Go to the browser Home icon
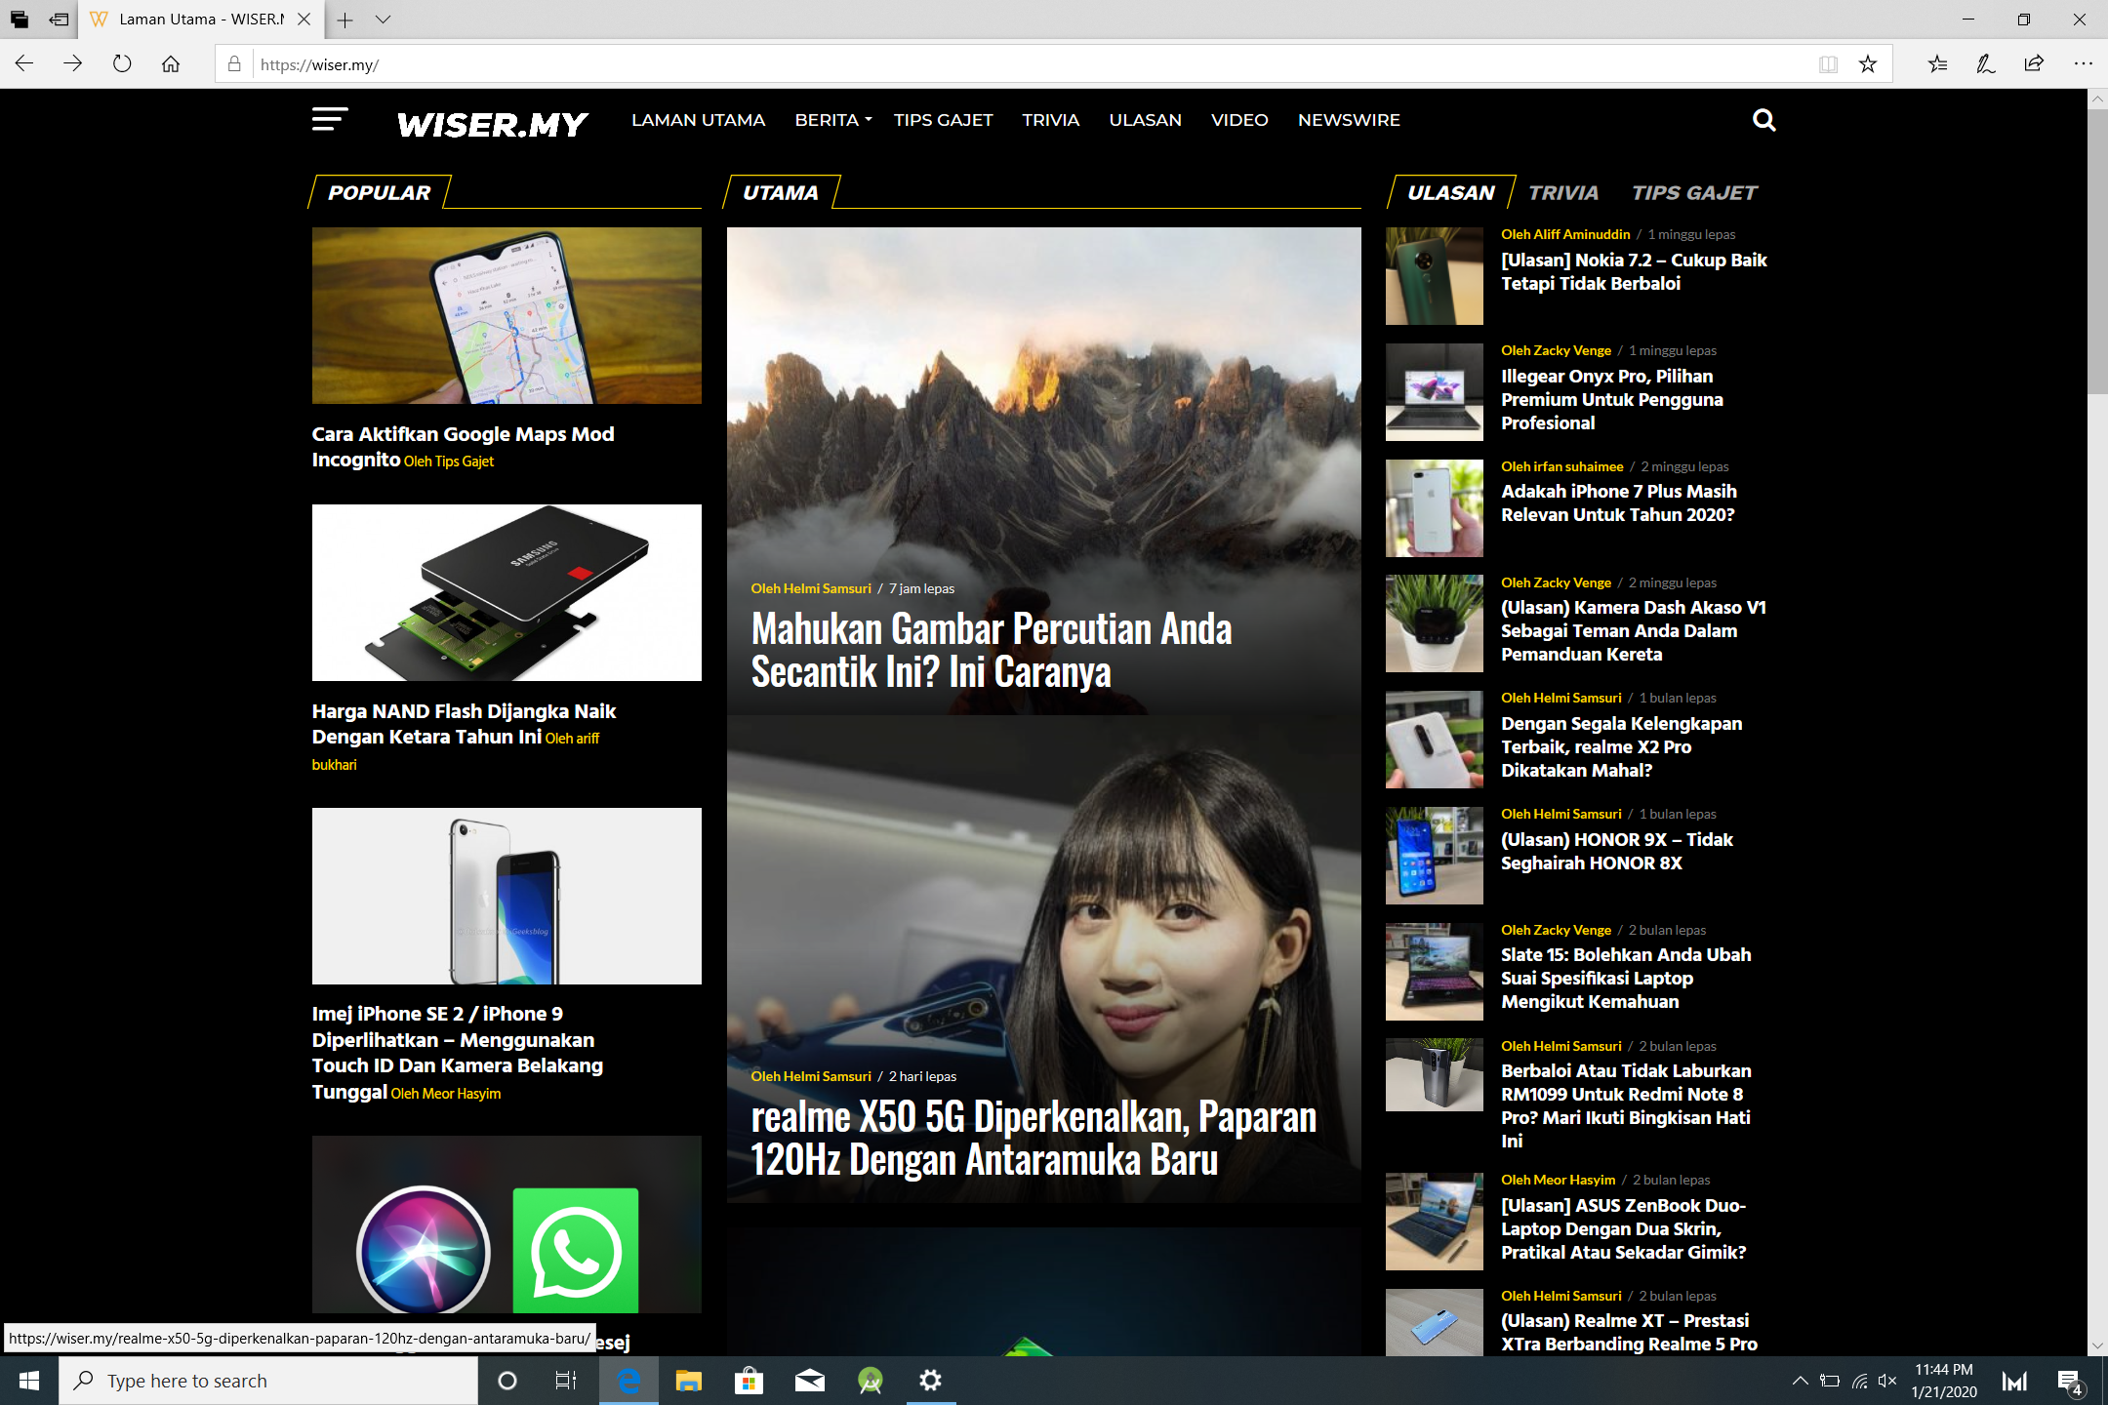 point(171,64)
